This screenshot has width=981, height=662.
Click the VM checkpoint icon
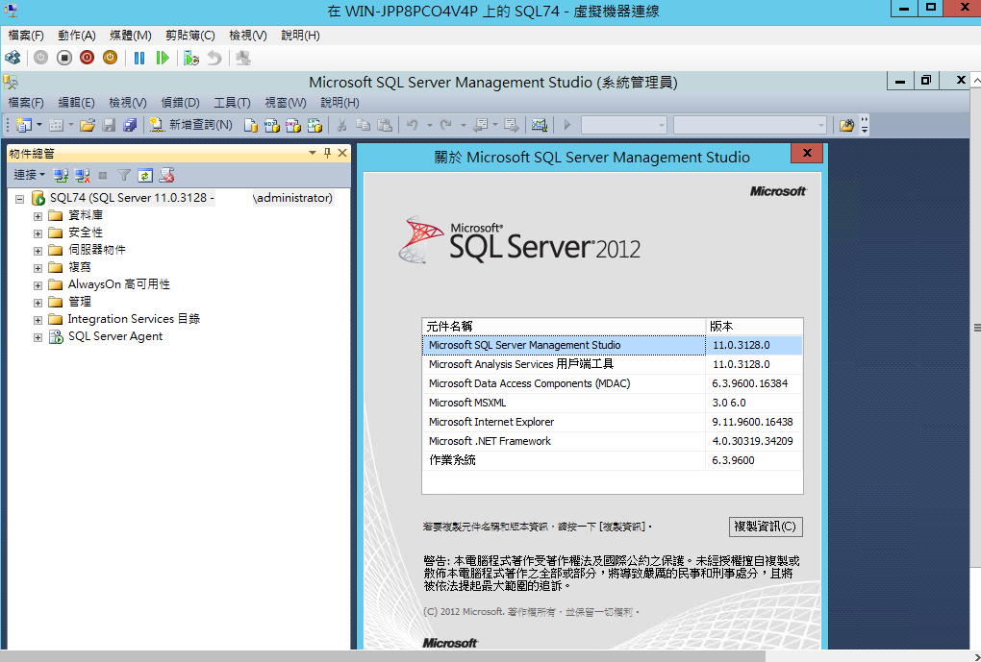tap(191, 59)
